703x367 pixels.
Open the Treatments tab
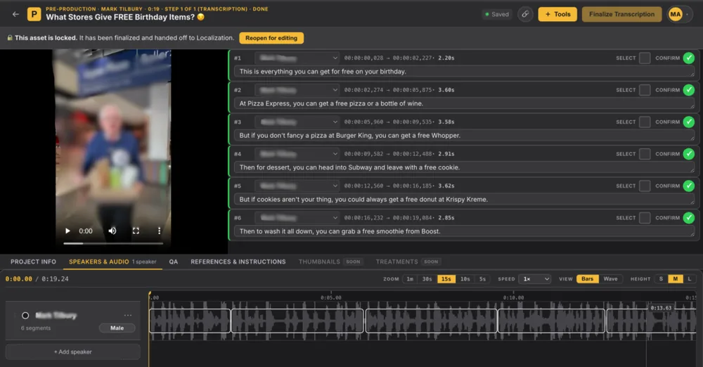408,262
